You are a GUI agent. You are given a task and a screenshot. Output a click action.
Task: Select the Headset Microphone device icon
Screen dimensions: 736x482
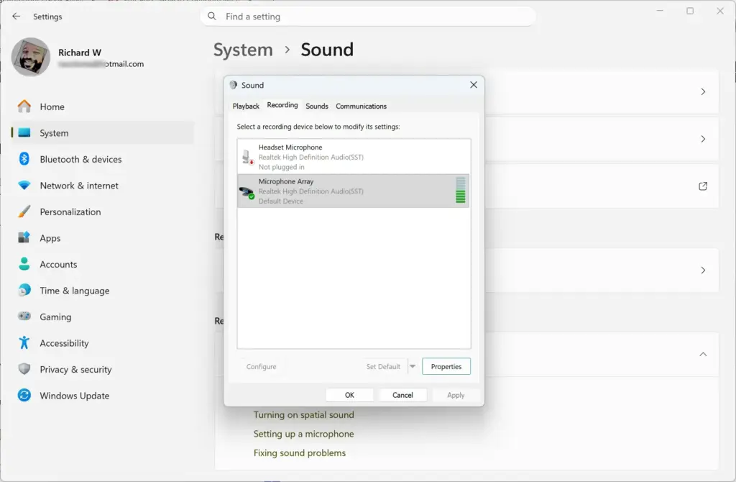[247, 157]
